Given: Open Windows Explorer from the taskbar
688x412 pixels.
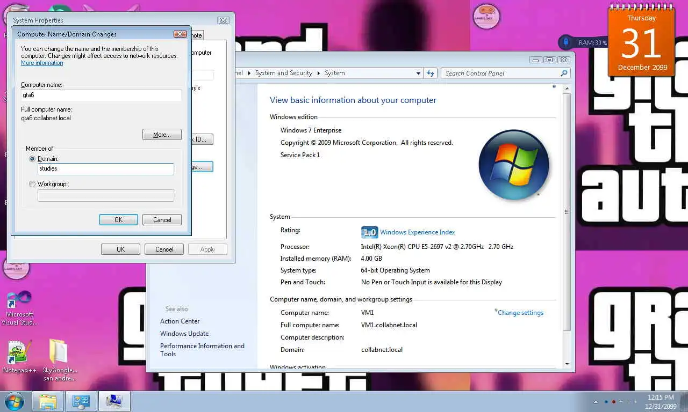Looking at the screenshot, I should [48, 402].
